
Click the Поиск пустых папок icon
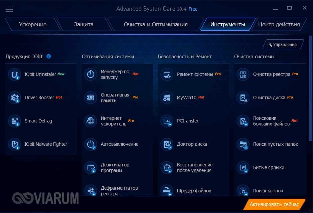point(243,144)
